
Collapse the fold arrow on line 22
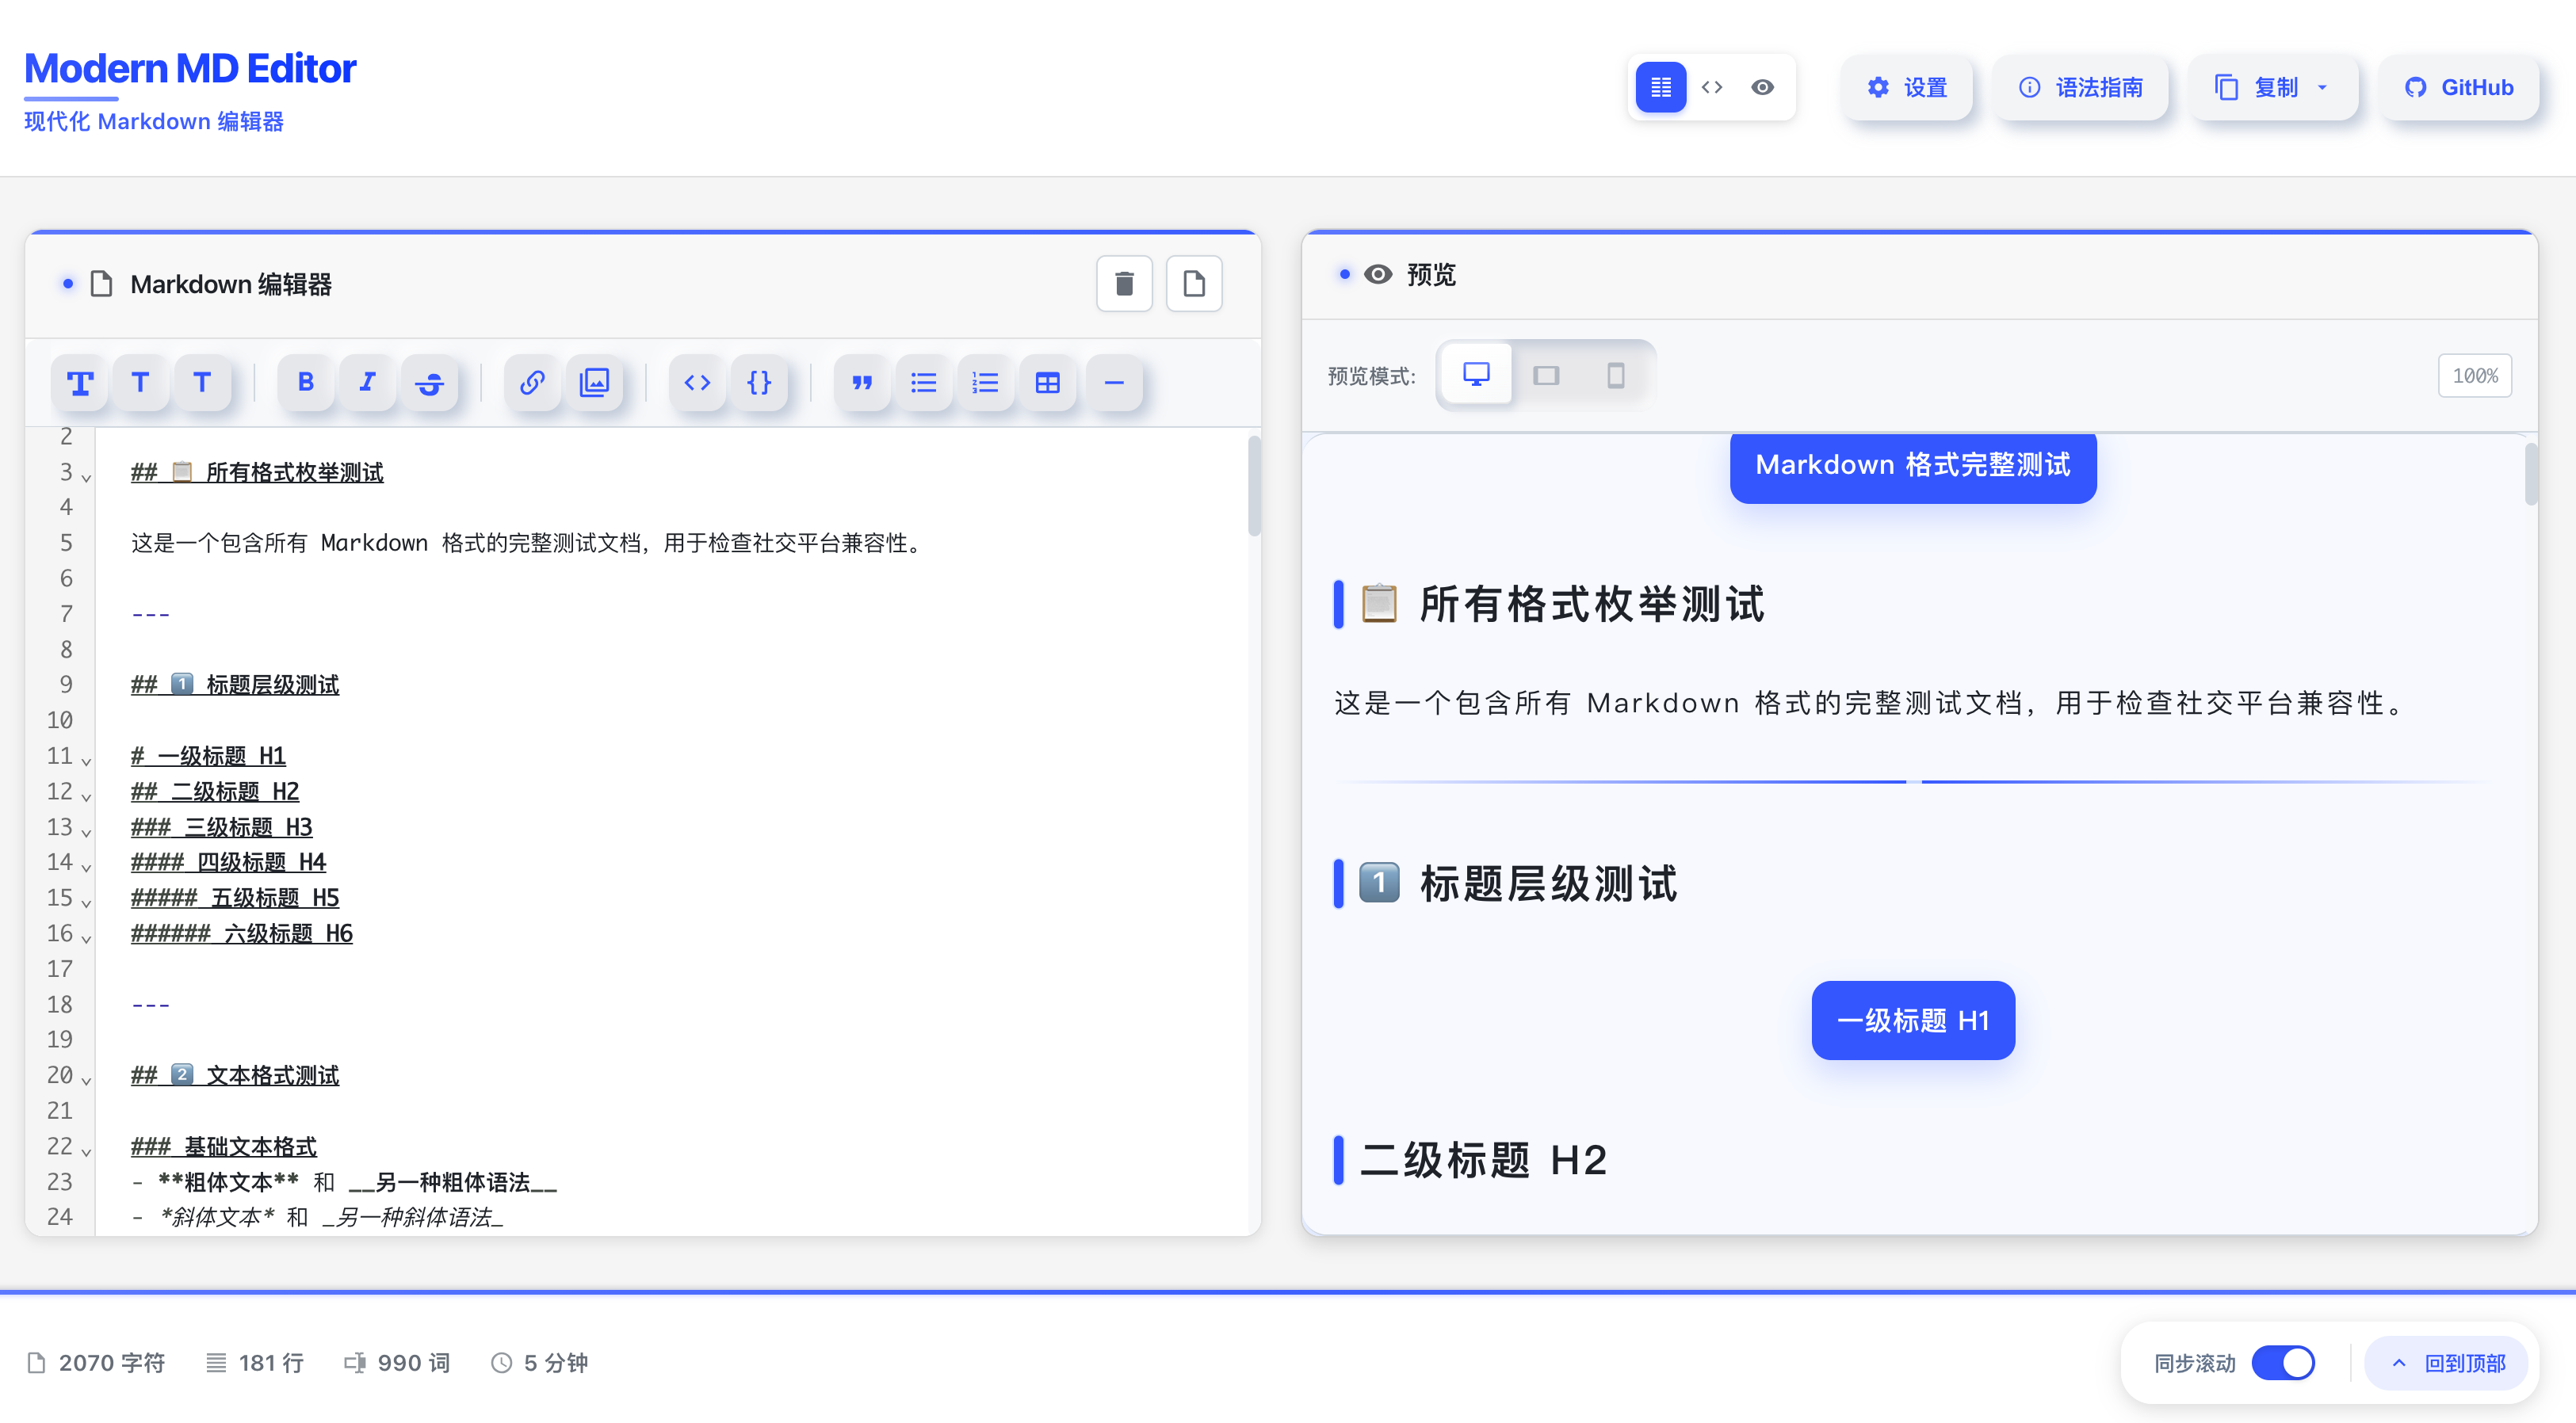point(87,1152)
